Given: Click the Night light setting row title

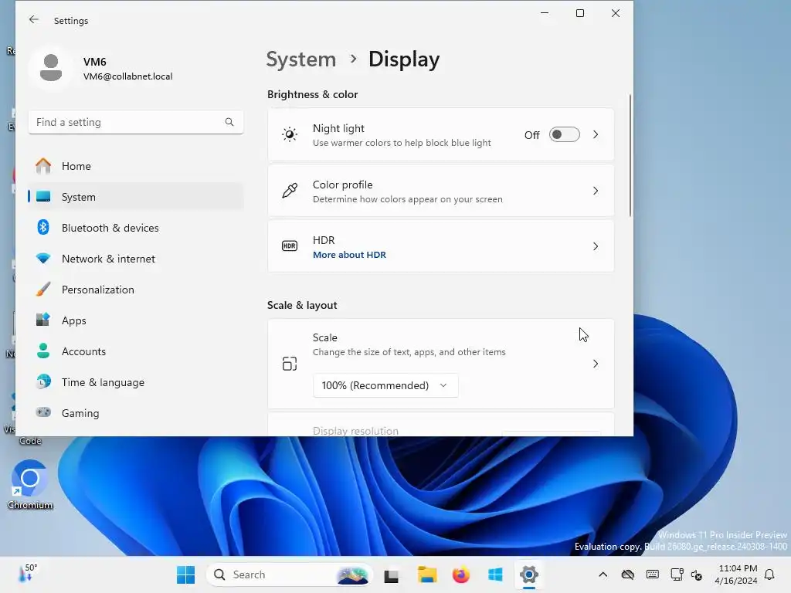Looking at the screenshot, I should (x=338, y=129).
